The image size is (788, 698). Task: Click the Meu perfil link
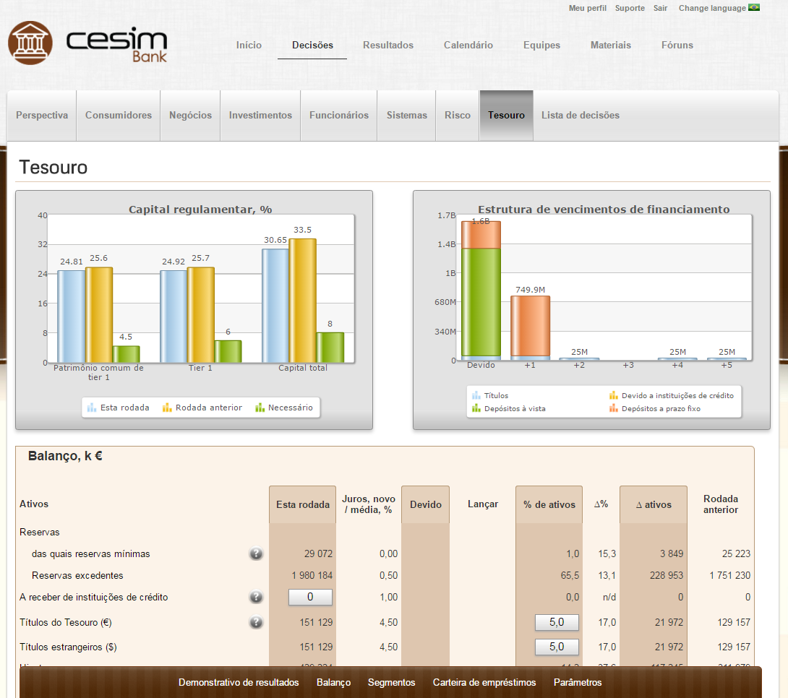tap(587, 8)
